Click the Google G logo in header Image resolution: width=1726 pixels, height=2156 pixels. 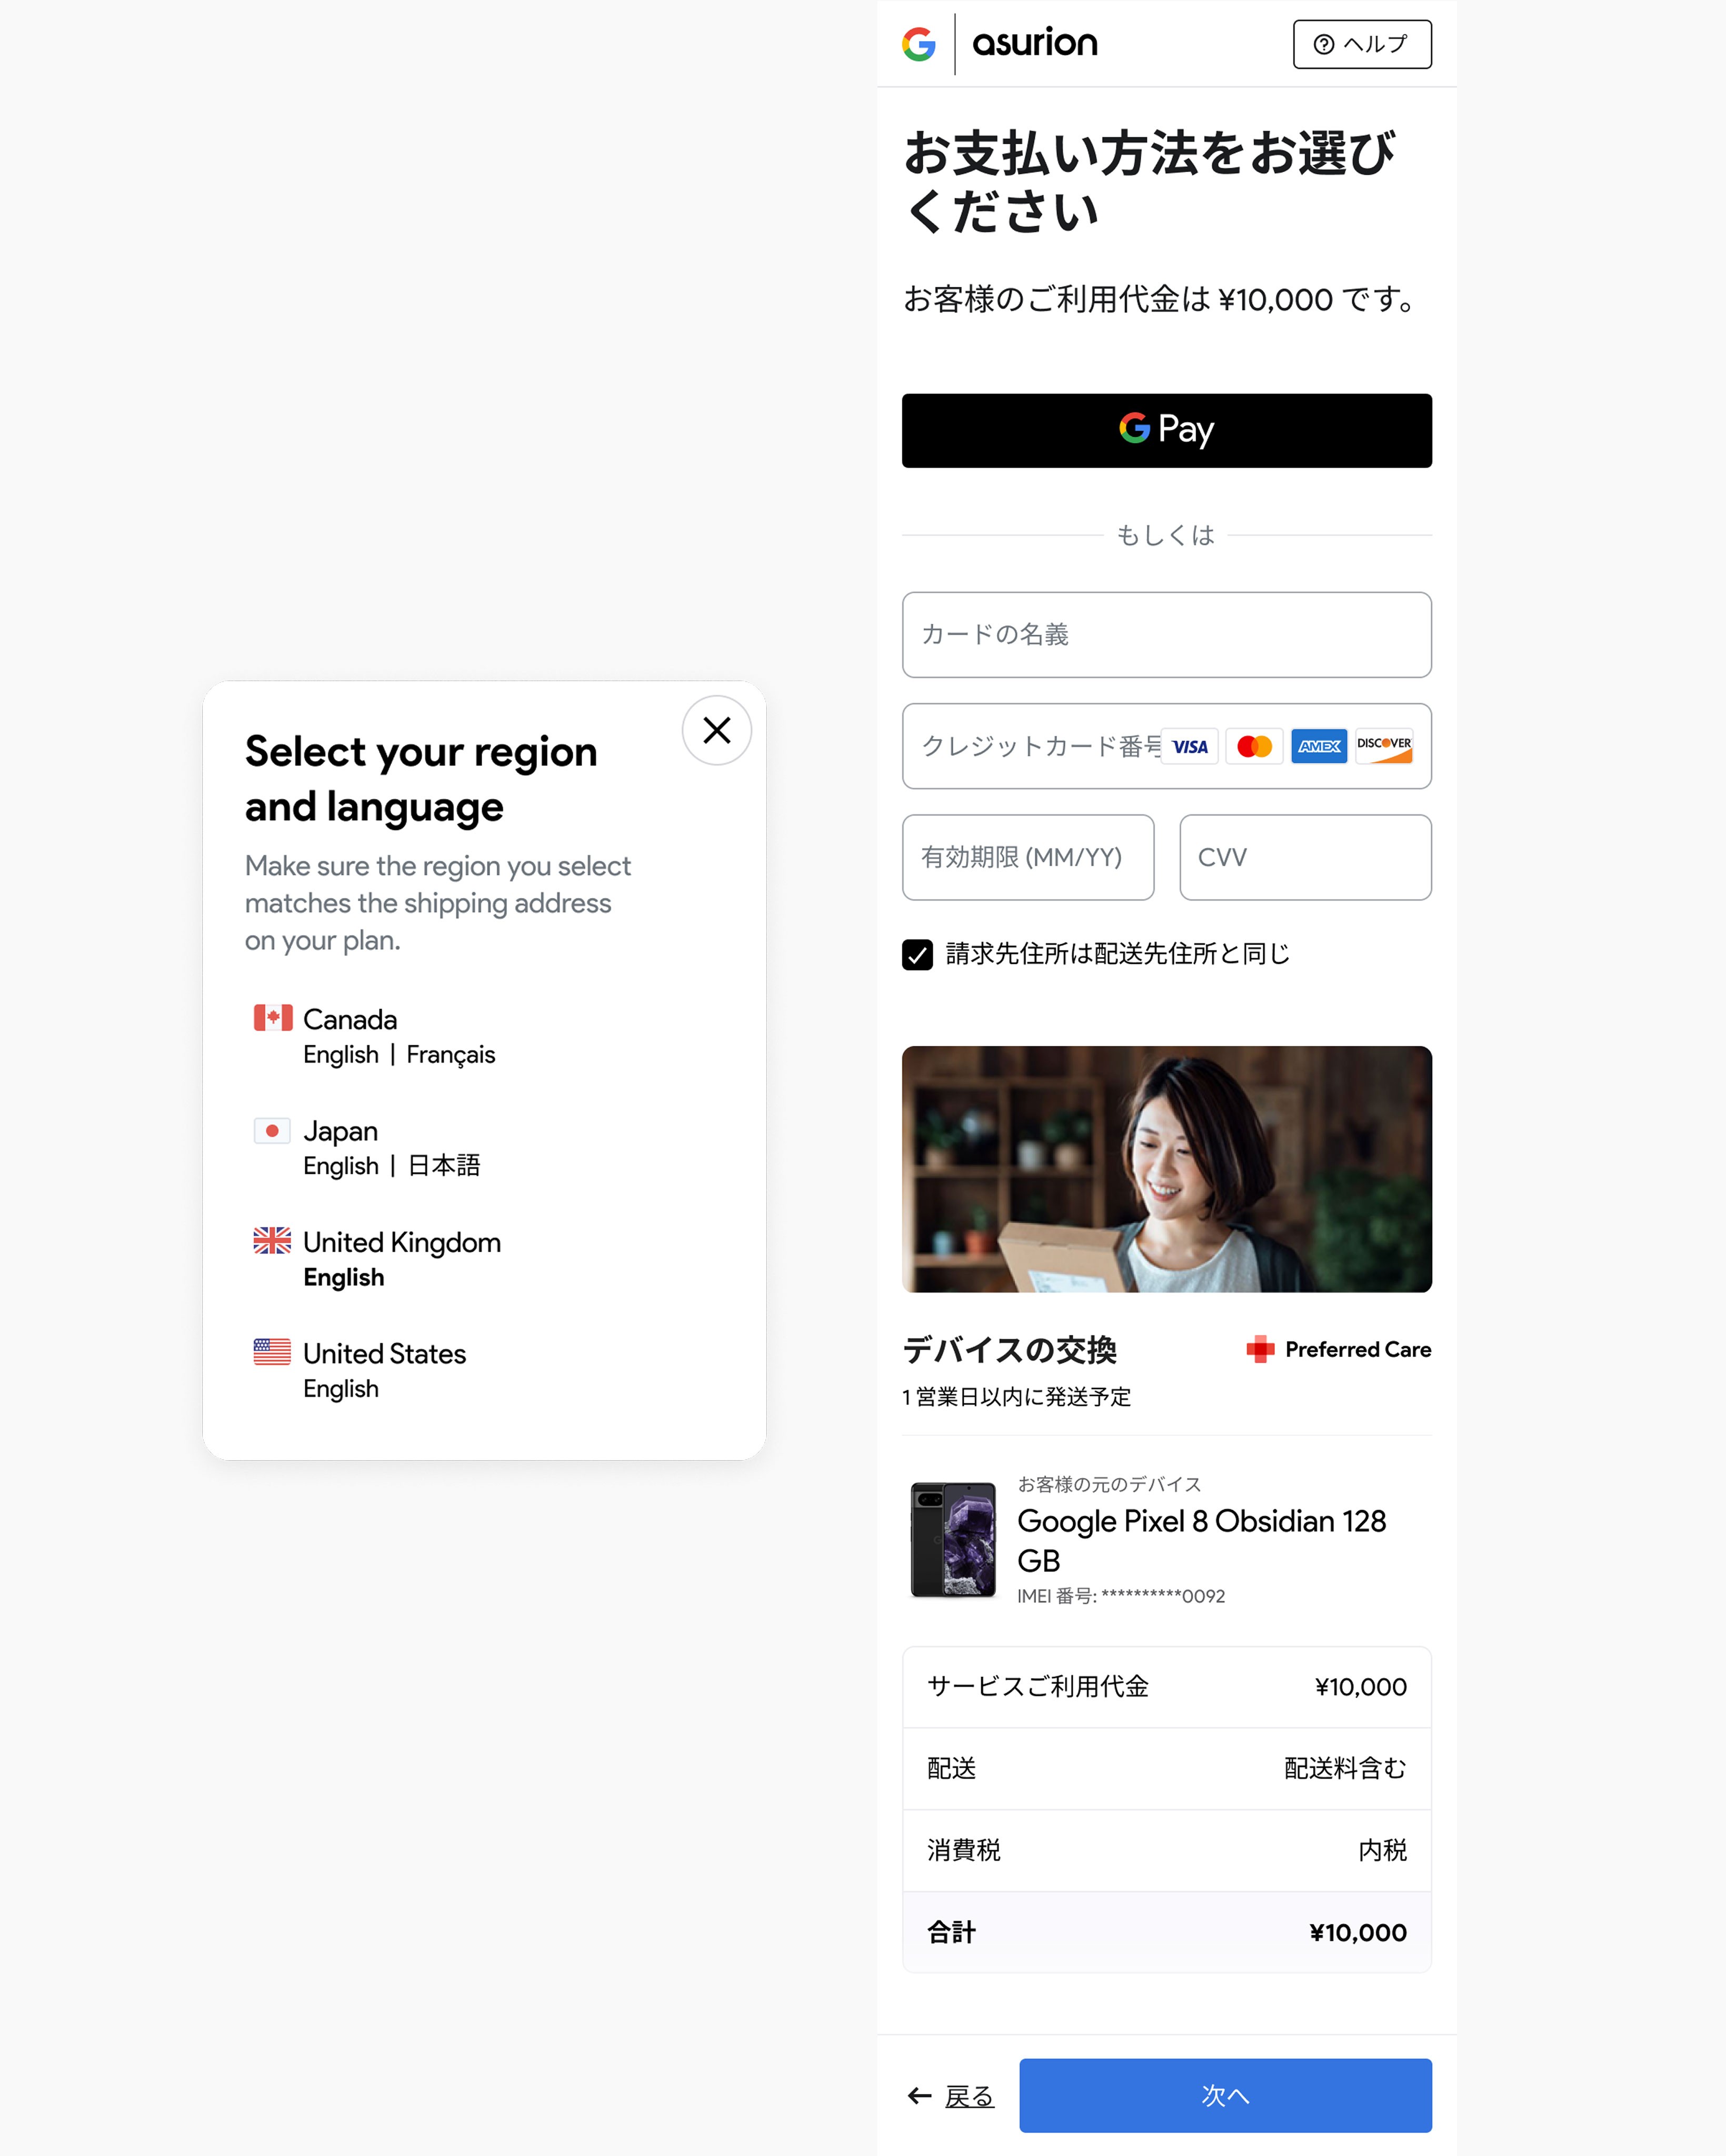tap(918, 44)
